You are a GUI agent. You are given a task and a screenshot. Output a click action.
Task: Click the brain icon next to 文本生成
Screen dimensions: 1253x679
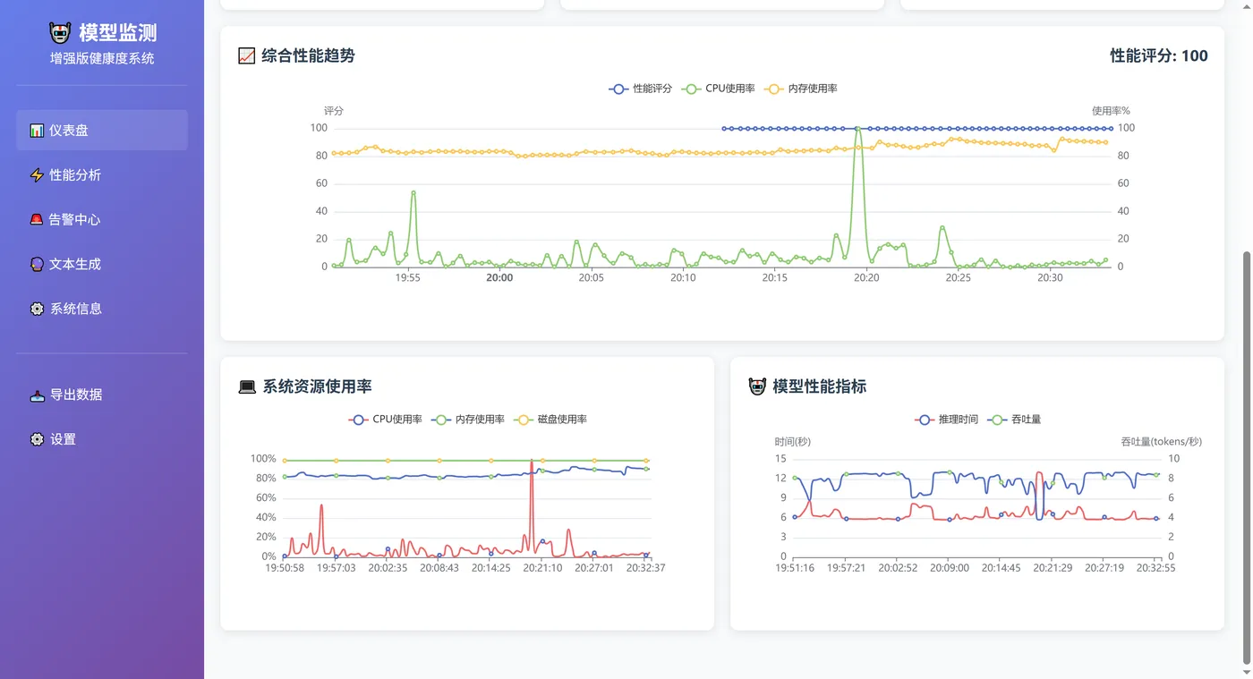point(37,264)
